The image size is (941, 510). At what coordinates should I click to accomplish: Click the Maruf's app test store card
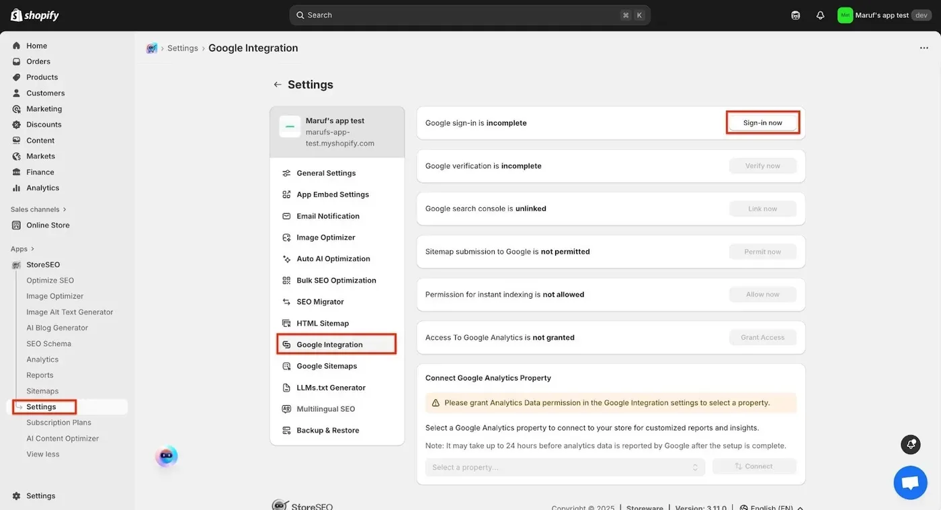point(337,132)
